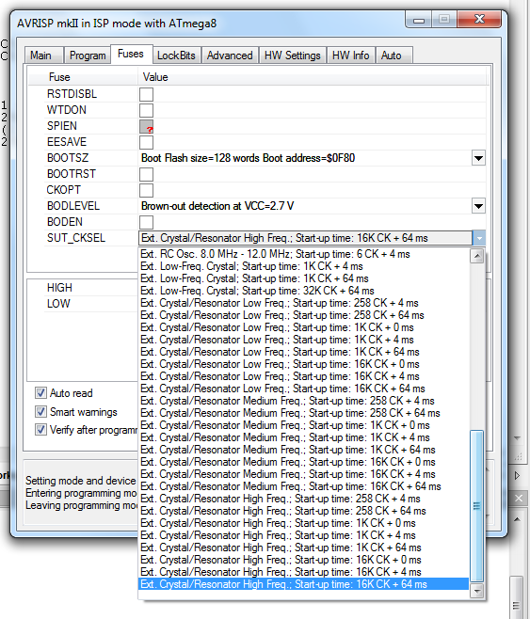Screen dimensions: 530x619
Task: Uncheck the Auto read option
Action: coord(40,393)
